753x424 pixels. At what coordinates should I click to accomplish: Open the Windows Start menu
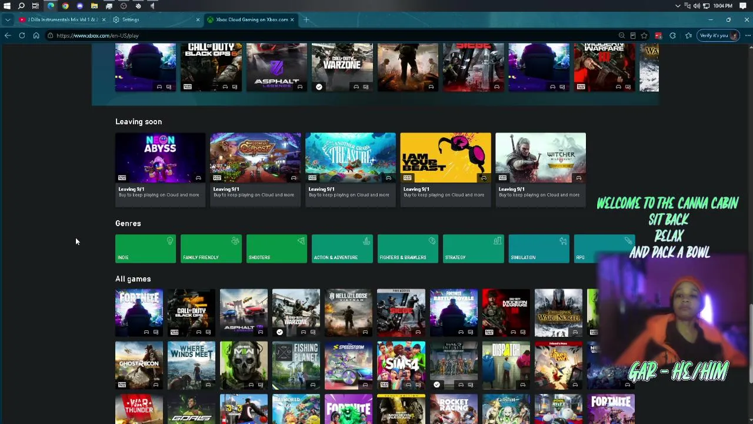tap(7, 6)
